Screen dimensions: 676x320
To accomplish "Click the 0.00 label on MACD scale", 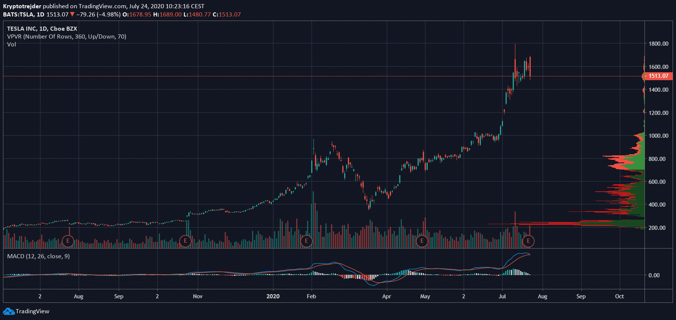I will pos(654,275).
